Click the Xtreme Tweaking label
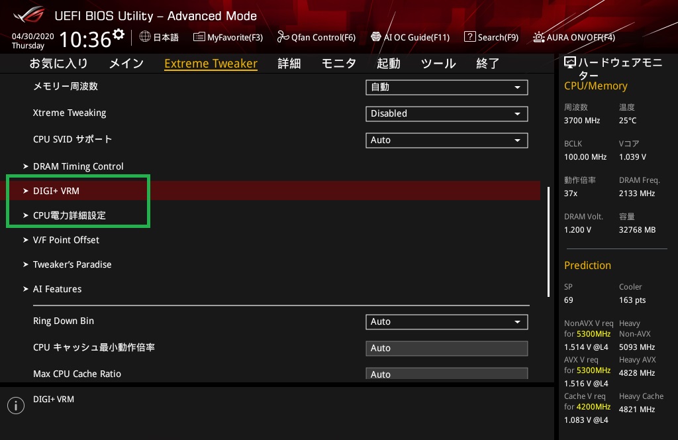Viewport: 678px width, 440px height. pos(70,113)
